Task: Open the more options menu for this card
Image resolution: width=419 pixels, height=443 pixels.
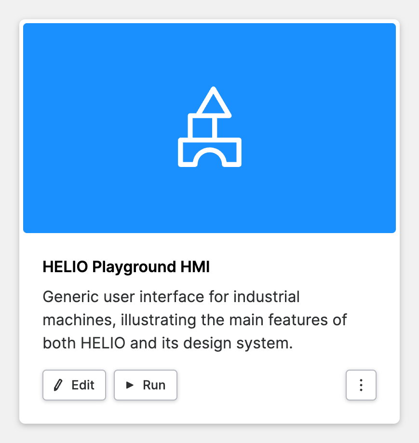Action: tap(361, 385)
